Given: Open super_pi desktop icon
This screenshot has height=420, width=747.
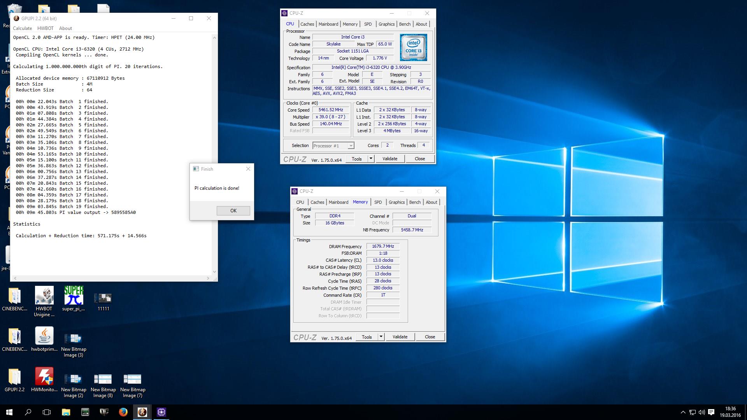Looking at the screenshot, I should tap(74, 299).
